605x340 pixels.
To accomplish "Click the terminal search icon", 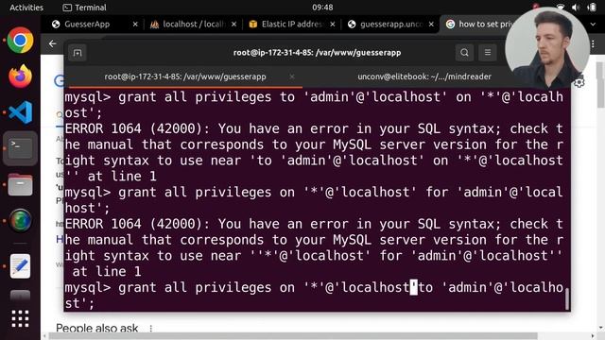I will click(464, 53).
